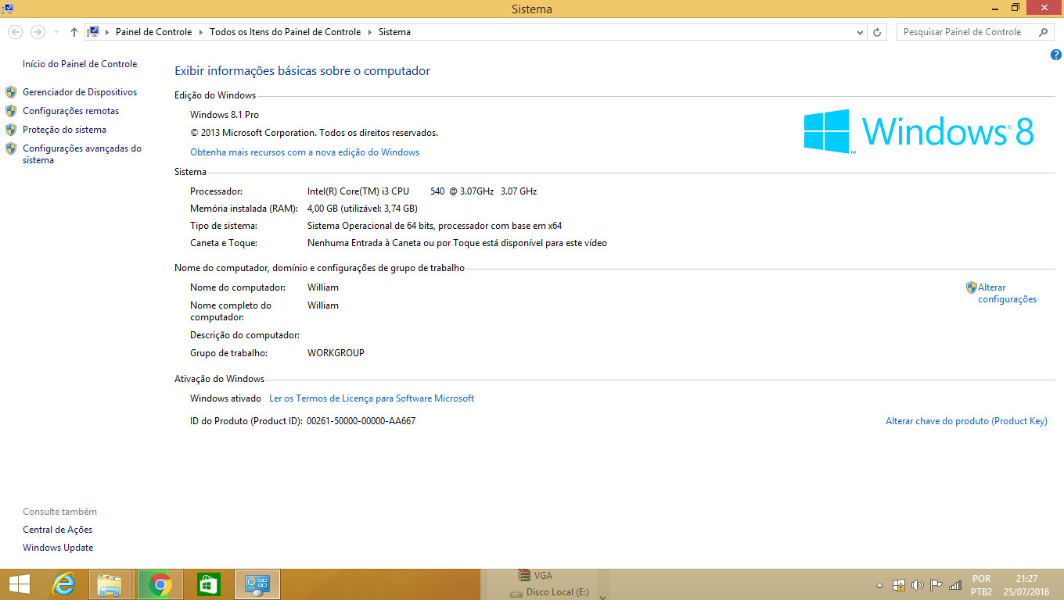Click the search magnifier icon

click(1044, 32)
